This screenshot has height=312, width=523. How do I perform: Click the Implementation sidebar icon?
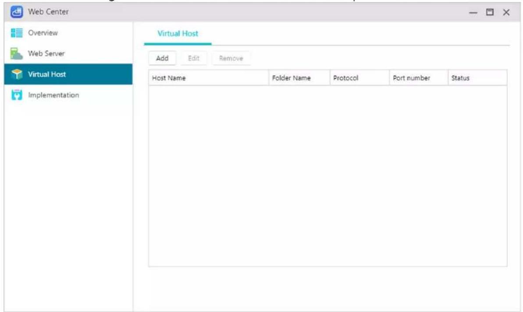pyautogui.click(x=17, y=95)
